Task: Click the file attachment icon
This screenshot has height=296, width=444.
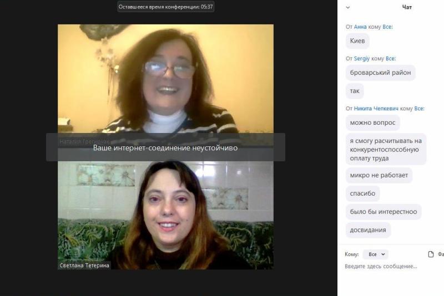Action: click(x=431, y=254)
